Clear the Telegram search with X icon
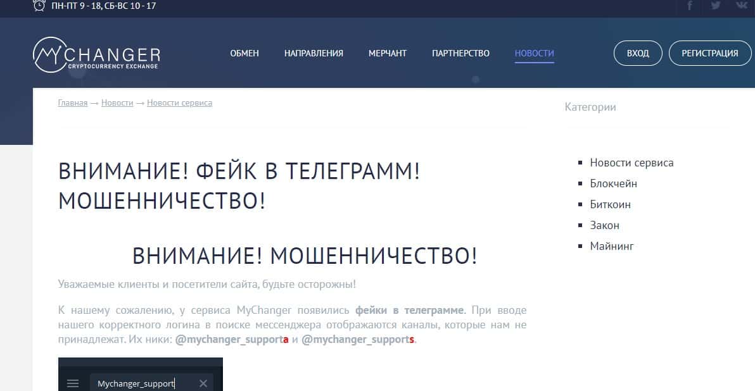 pyautogui.click(x=203, y=383)
